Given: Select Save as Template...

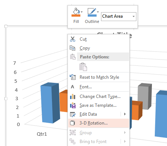Looking at the screenshot, I should click(x=98, y=105).
